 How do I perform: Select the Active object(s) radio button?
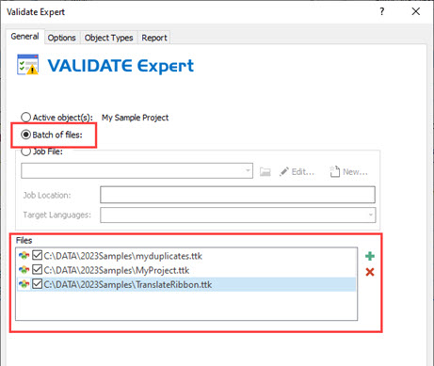coord(25,118)
